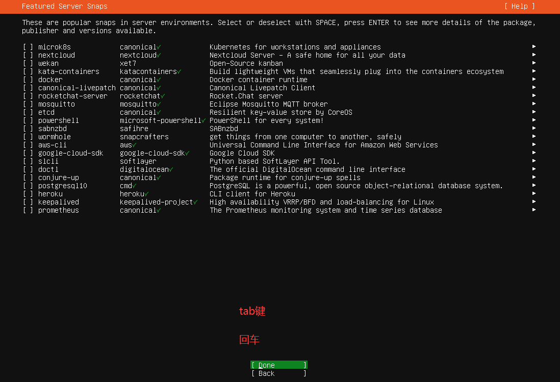Viewport: 560px width, 382px height.
Task: Click publisher name 'xet7'
Action: tap(128, 64)
